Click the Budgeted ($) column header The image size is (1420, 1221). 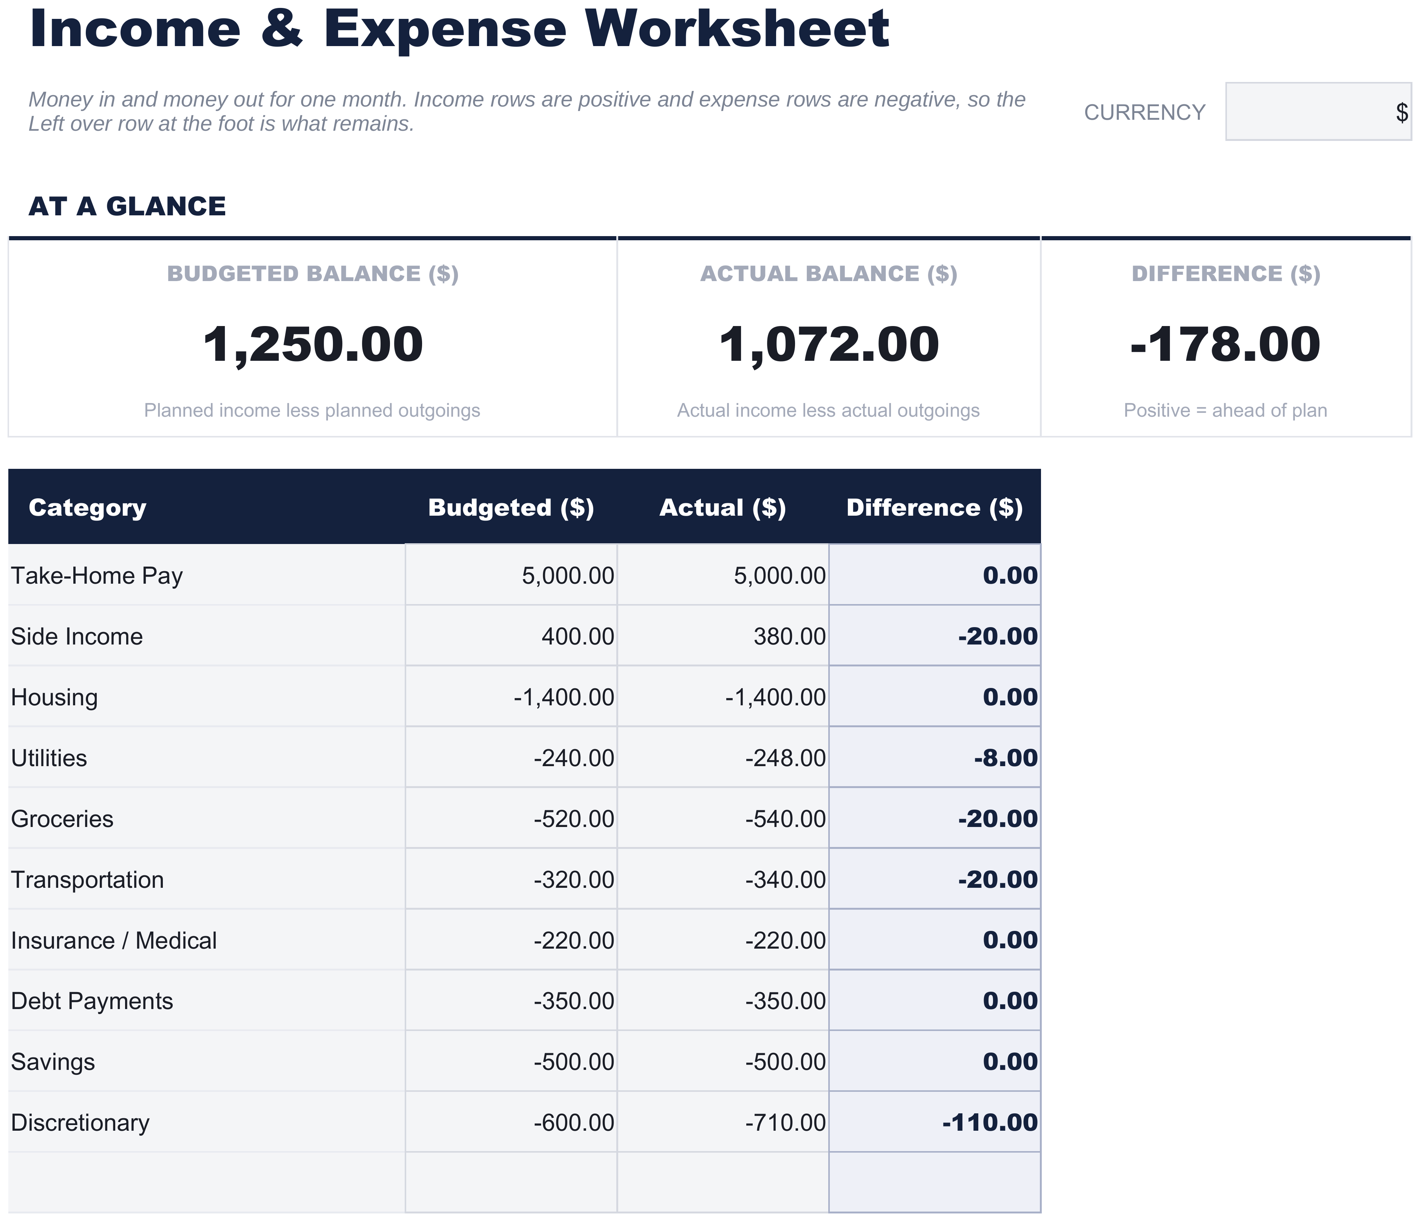click(511, 507)
